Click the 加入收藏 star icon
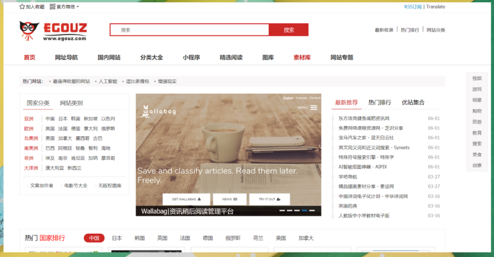494x257 pixels. (x=22, y=6)
